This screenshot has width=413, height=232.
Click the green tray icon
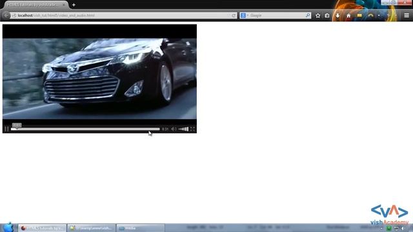[x=388, y=228]
